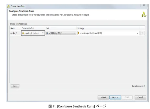Click the Name column header
The width and height of the screenshot is (150, 109).
[x=13, y=28]
